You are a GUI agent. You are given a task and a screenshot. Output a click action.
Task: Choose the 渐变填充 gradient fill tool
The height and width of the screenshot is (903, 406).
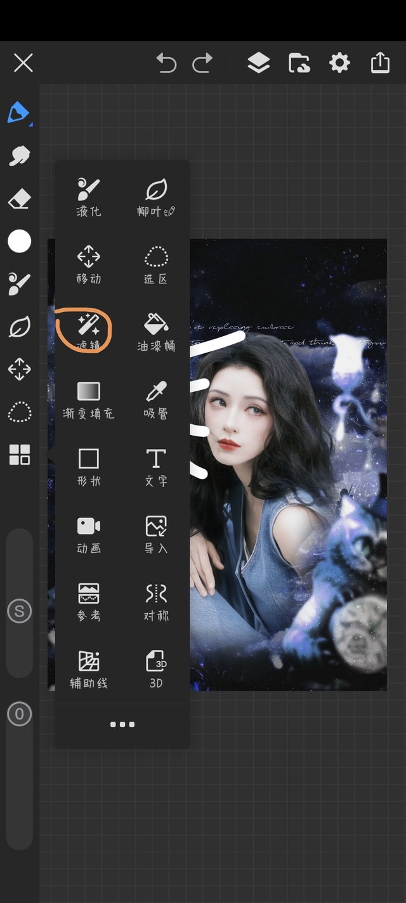[88, 400]
